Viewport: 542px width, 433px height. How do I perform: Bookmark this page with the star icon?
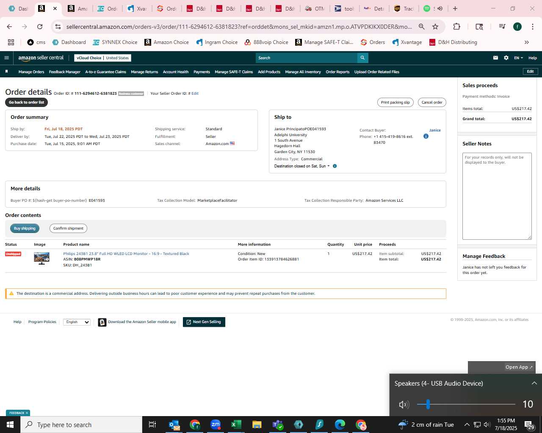point(435,27)
